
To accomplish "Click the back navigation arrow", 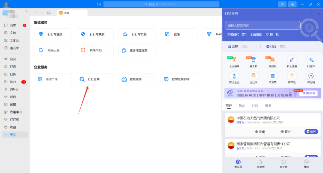I will pyautogui.click(x=35, y=13).
